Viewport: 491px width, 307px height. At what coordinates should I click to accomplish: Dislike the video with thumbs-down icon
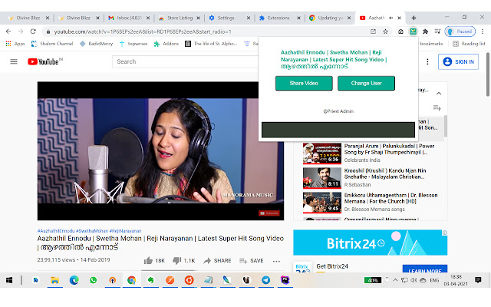click(177, 261)
